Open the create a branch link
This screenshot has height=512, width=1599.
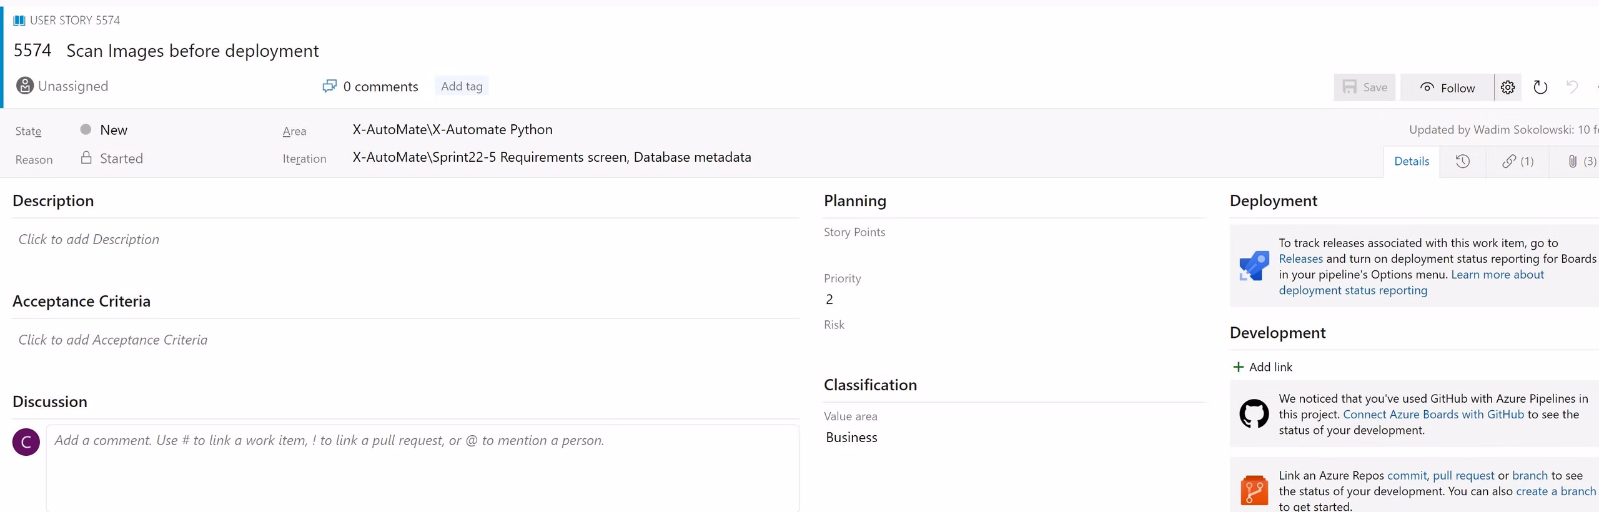1556,491
